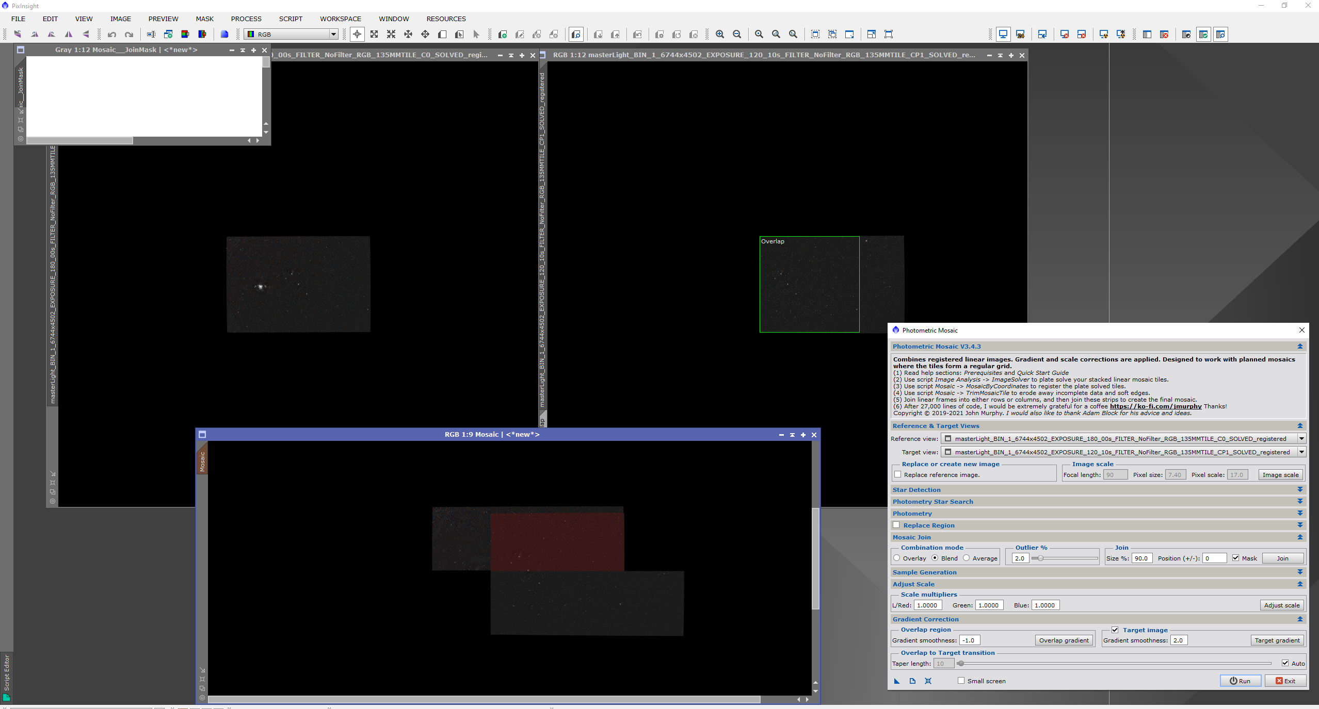1319x709 pixels.
Task: Open the FILE menu
Action: pyautogui.click(x=18, y=19)
